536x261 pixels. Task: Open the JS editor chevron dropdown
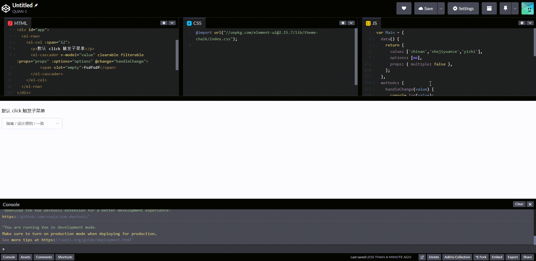click(x=530, y=23)
